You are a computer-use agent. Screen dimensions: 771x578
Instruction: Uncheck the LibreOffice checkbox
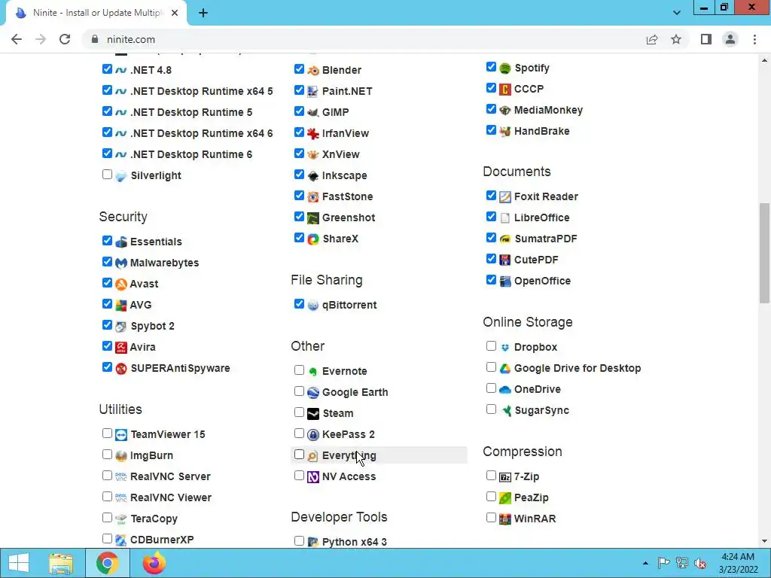(x=491, y=216)
